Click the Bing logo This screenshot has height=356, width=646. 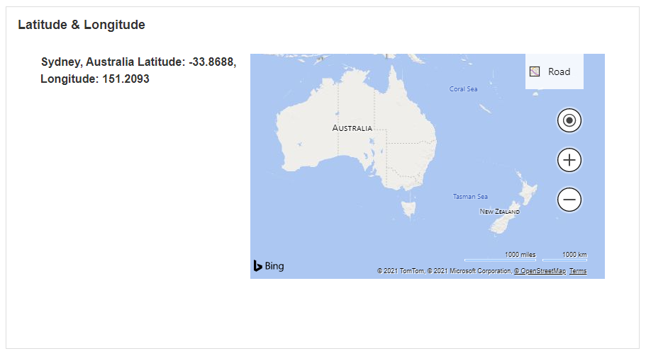point(269,266)
